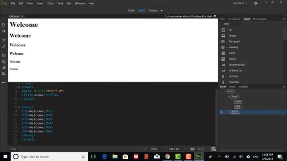Click the Insert panel vertical scrollbar
The image size is (287, 161).
[x=284, y=34]
